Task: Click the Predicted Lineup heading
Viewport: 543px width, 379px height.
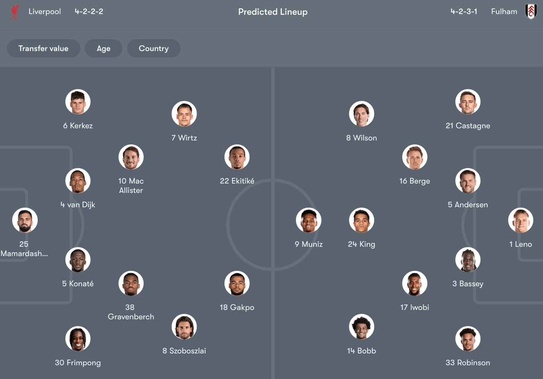Action: 273,12
